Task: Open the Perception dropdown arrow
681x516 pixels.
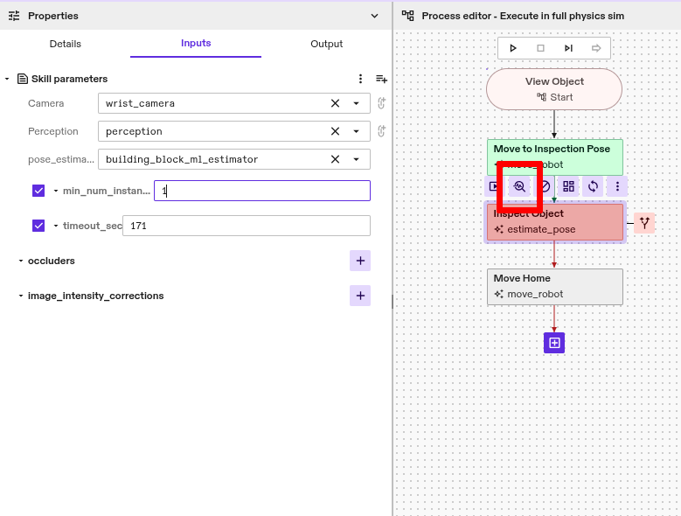Action: point(356,131)
